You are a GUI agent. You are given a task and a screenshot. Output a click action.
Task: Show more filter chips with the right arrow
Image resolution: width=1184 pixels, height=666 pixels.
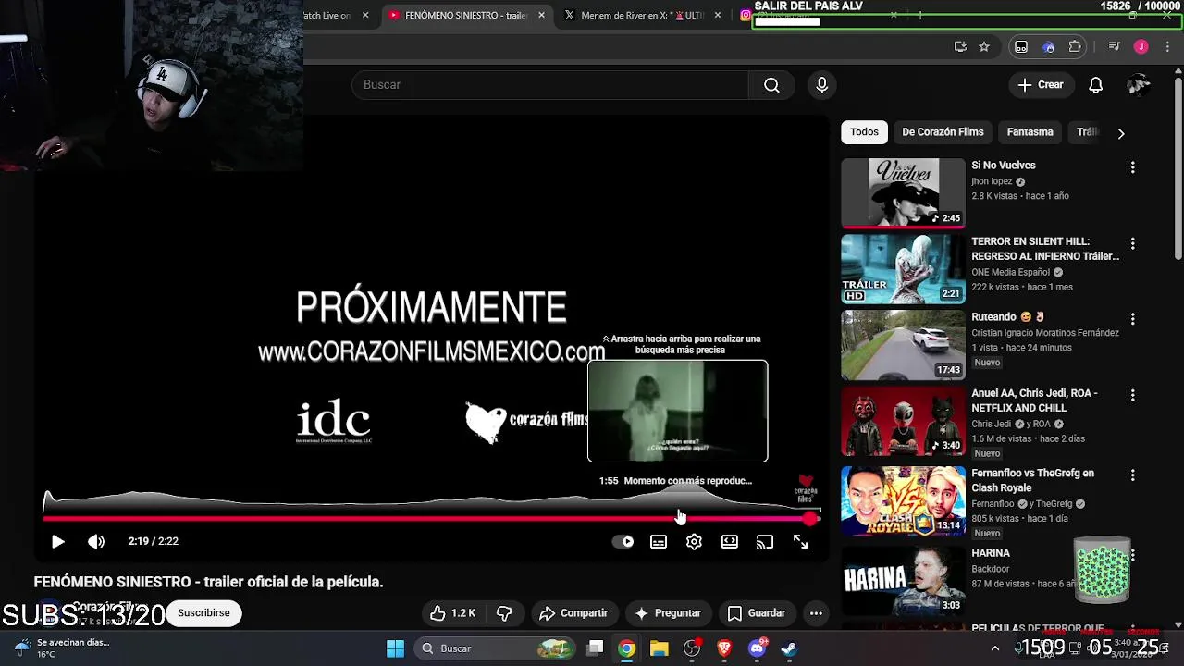pyautogui.click(x=1121, y=133)
